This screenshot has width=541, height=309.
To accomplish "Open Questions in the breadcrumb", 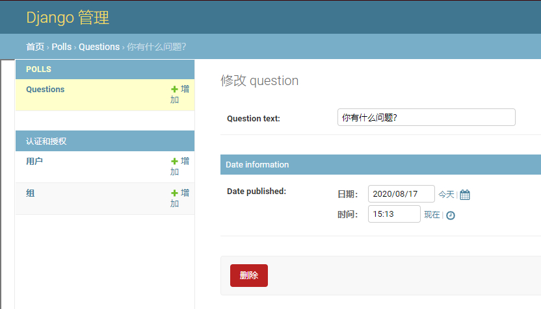I will coord(99,47).
